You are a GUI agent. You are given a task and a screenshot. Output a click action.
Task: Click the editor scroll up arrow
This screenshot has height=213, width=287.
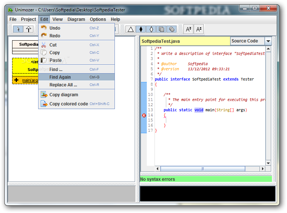pyautogui.click(x=268, y=49)
